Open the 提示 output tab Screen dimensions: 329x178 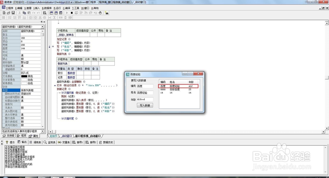(10, 142)
